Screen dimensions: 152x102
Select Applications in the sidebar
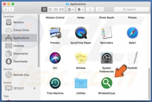[19, 38]
